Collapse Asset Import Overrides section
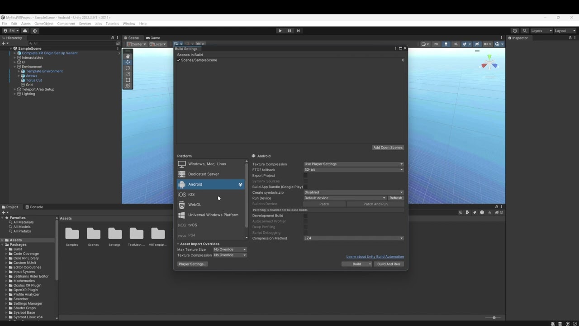 click(x=178, y=244)
